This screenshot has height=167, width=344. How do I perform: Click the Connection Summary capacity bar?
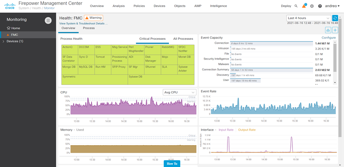click(x=271, y=70)
